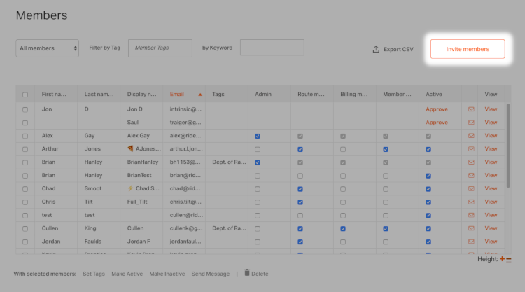Send an email to Jon D with the envelope icon
The width and height of the screenshot is (525, 292).
(x=471, y=109)
